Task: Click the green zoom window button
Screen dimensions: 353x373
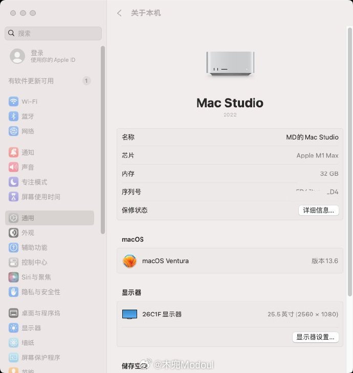Action: [33, 13]
